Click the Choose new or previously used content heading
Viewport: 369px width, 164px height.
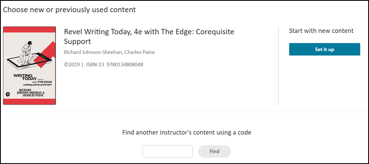(70, 10)
